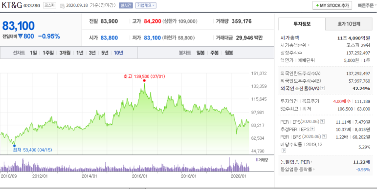Toggle the 실시간 real-time button
378x189 pixels.
126,5
